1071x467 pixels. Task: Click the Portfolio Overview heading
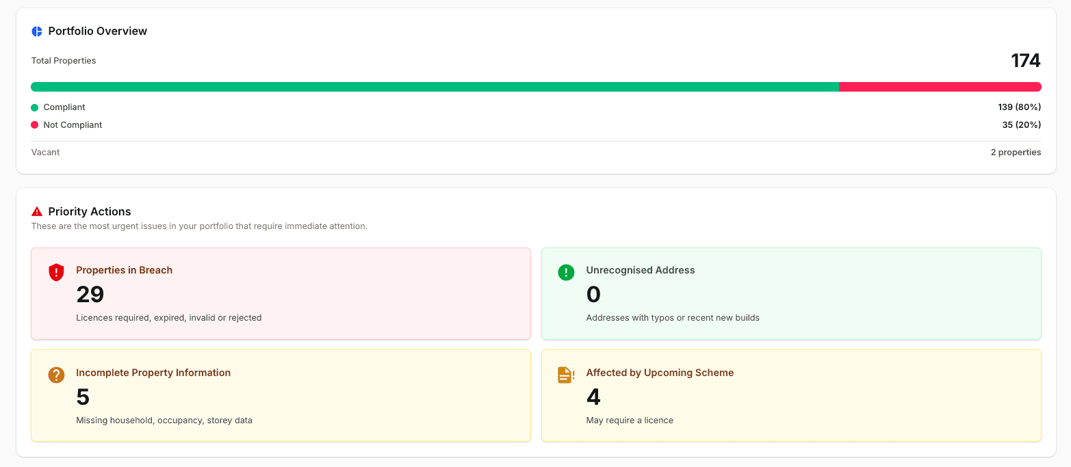(x=98, y=31)
